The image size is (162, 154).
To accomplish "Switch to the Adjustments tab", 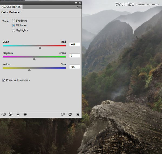I will pyautogui.click(x=11, y=7).
